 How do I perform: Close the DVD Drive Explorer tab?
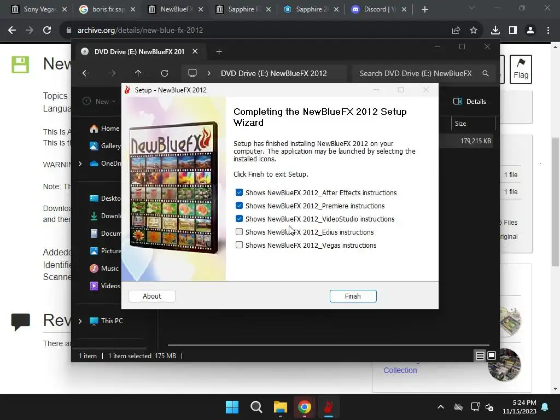coord(195,51)
